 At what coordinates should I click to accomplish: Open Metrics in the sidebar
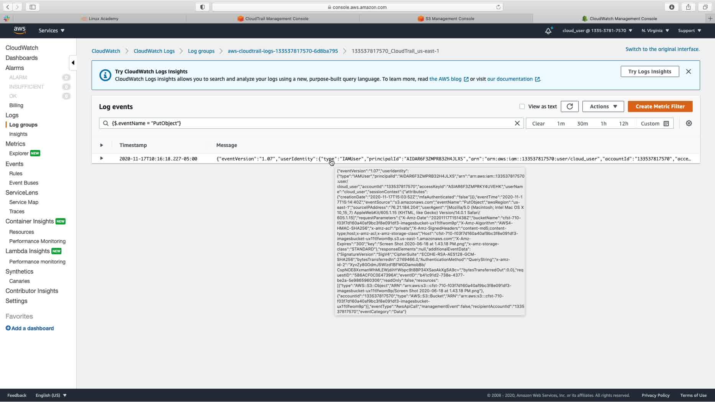tap(15, 144)
